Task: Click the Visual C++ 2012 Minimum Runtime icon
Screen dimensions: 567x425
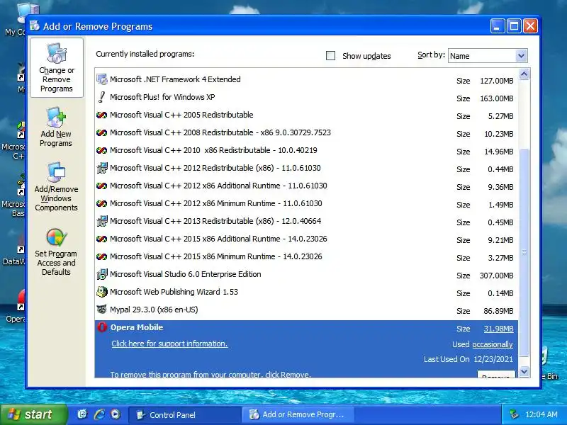Action: (x=102, y=203)
